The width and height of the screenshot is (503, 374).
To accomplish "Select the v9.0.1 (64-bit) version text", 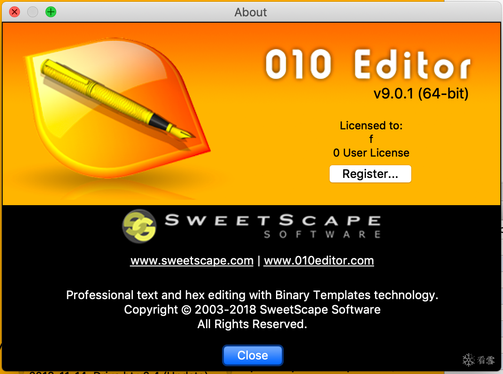I will point(421,93).
